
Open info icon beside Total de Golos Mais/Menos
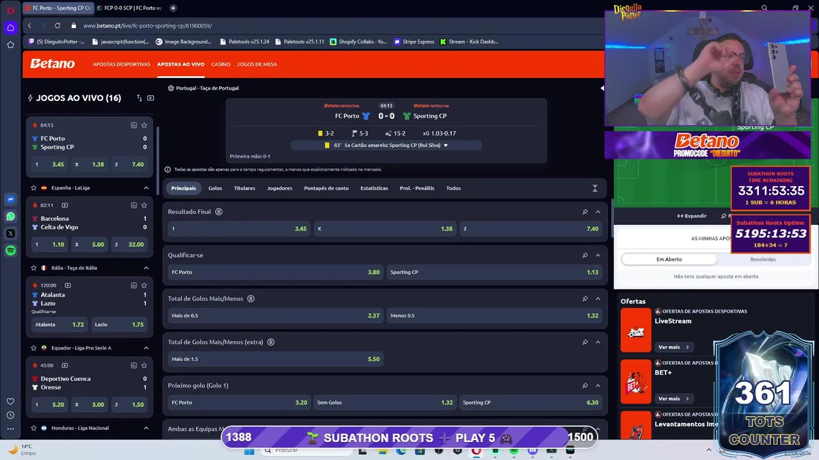[x=251, y=298]
